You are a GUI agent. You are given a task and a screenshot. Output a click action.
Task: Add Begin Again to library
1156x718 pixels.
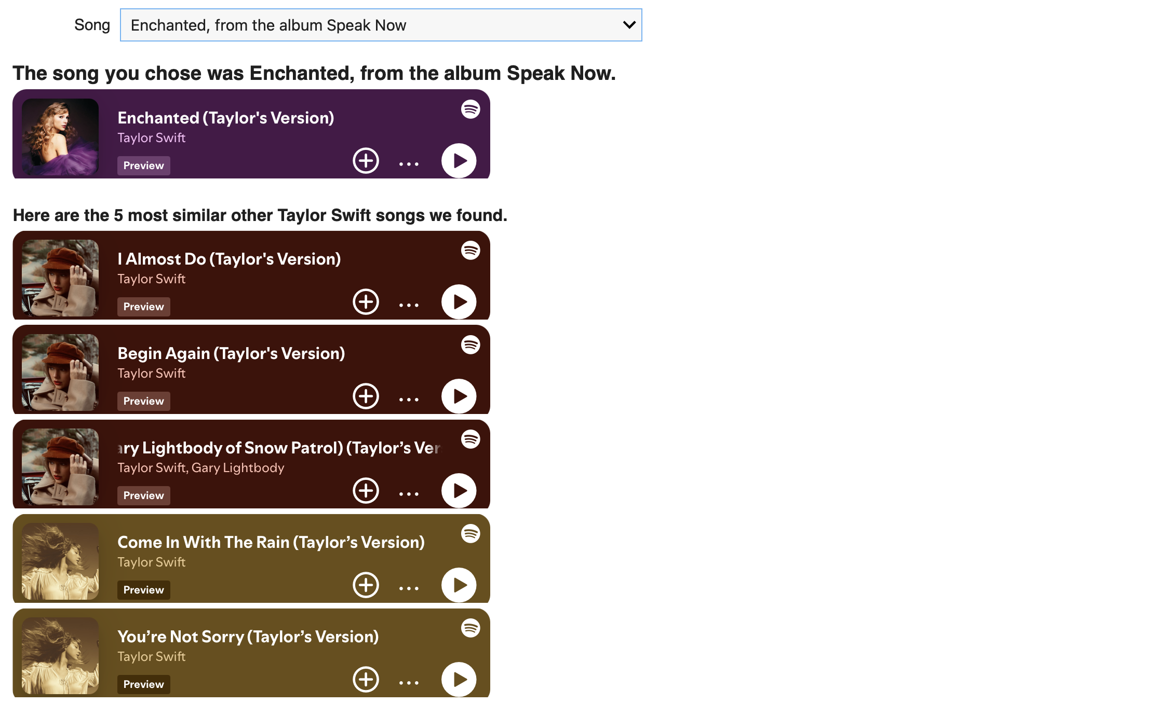tap(366, 396)
